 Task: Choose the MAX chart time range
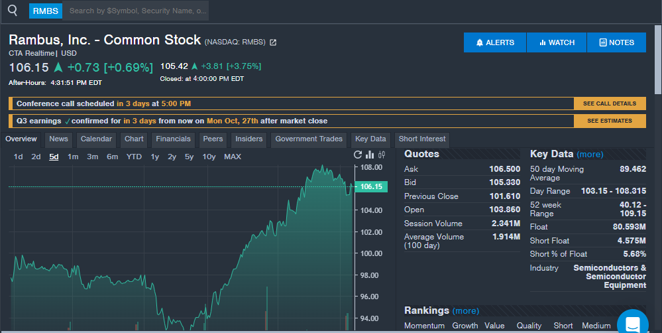click(x=233, y=157)
